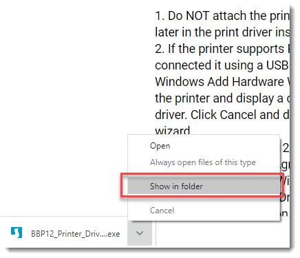Image resolution: width=300 pixels, height=258 pixels.
Task: Click the text 'connected it using a USB'
Action: coord(222,65)
